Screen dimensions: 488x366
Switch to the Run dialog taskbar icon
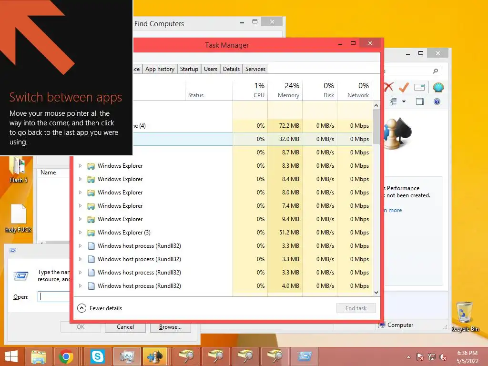(305, 356)
